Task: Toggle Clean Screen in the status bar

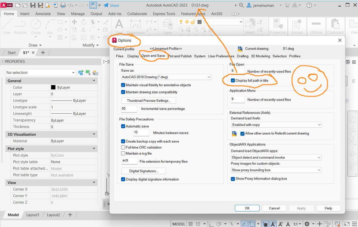Action: coord(347,224)
